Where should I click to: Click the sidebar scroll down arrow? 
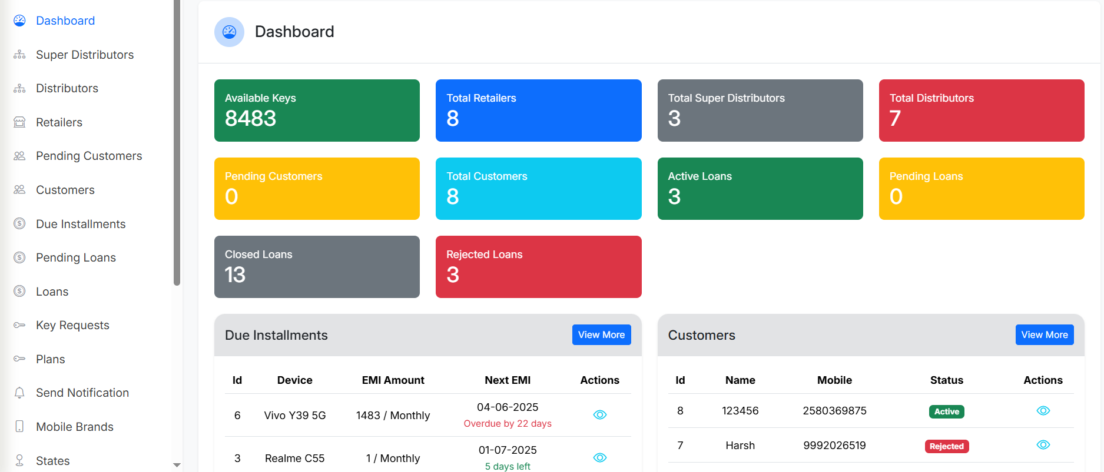click(177, 465)
